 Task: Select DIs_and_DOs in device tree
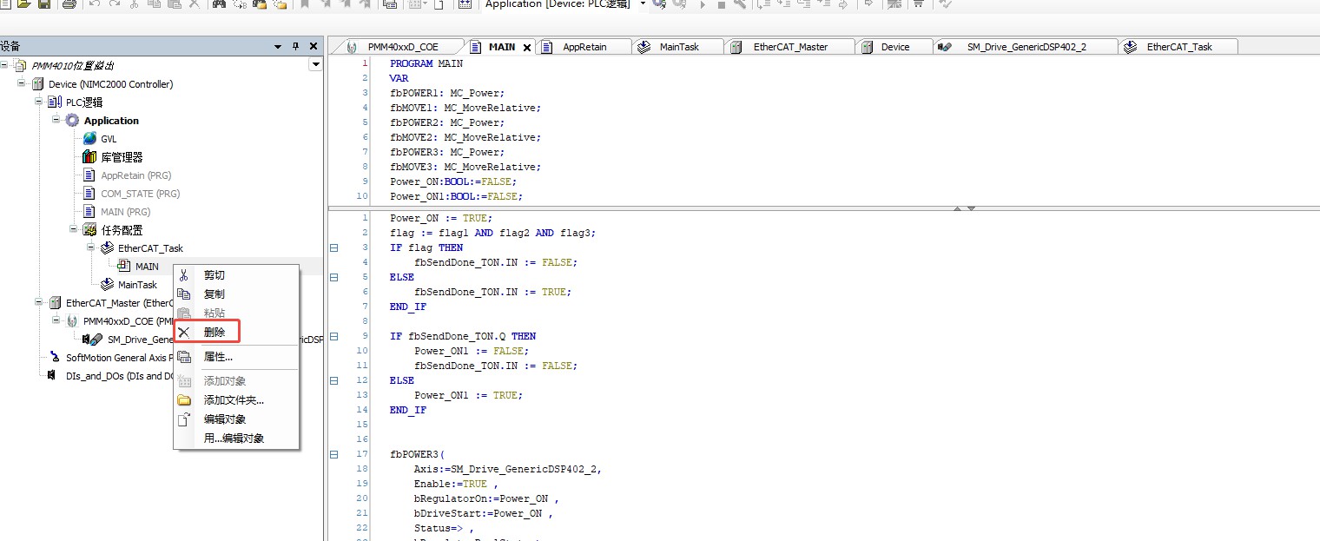tap(120, 376)
